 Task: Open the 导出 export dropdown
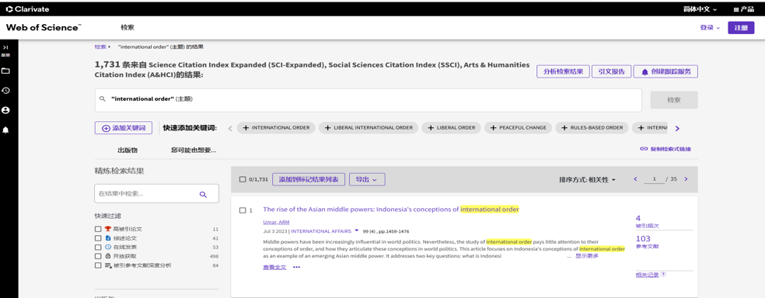point(367,179)
